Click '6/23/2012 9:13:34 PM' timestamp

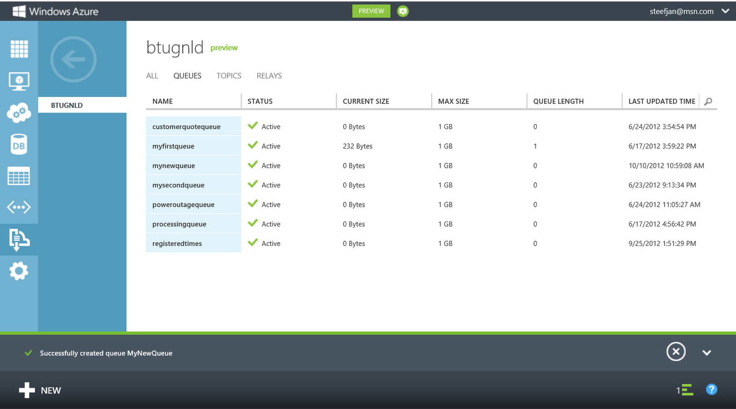pos(662,185)
